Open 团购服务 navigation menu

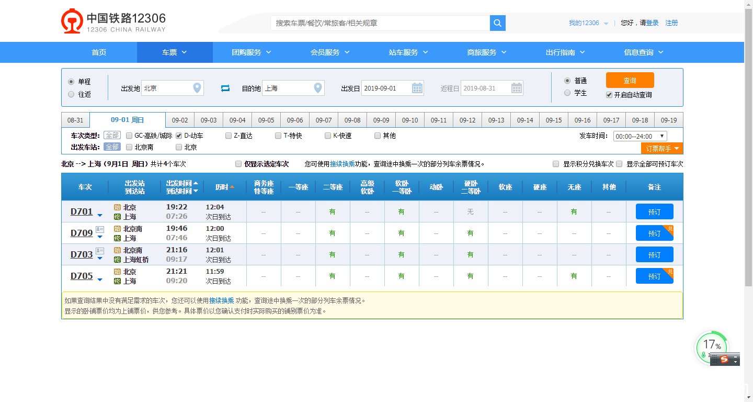click(x=252, y=52)
